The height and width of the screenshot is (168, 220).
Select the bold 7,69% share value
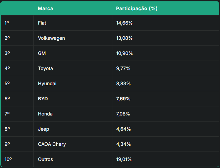pyautogui.click(x=123, y=99)
